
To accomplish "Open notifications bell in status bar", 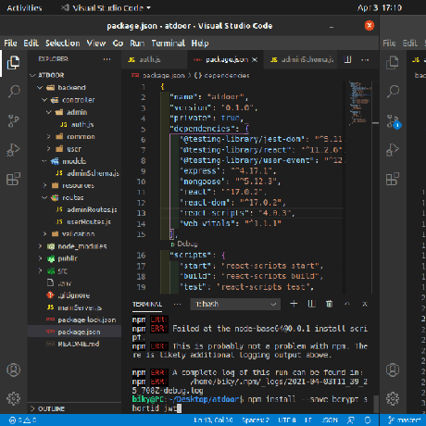I will (368, 420).
